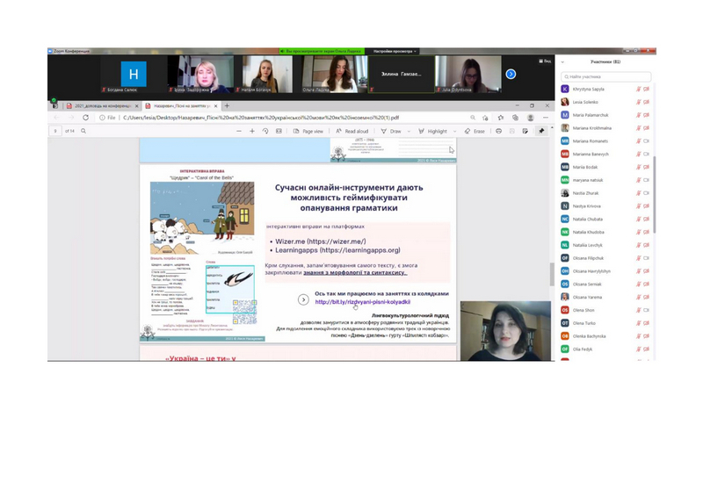Open the Draw tool options arrow
Screen dimensions: 703x497
[x=409, y=132]
